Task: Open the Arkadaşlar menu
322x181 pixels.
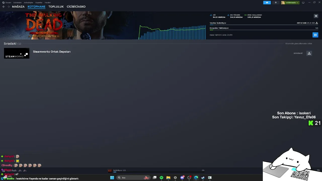Action: (x=28, y=3)
